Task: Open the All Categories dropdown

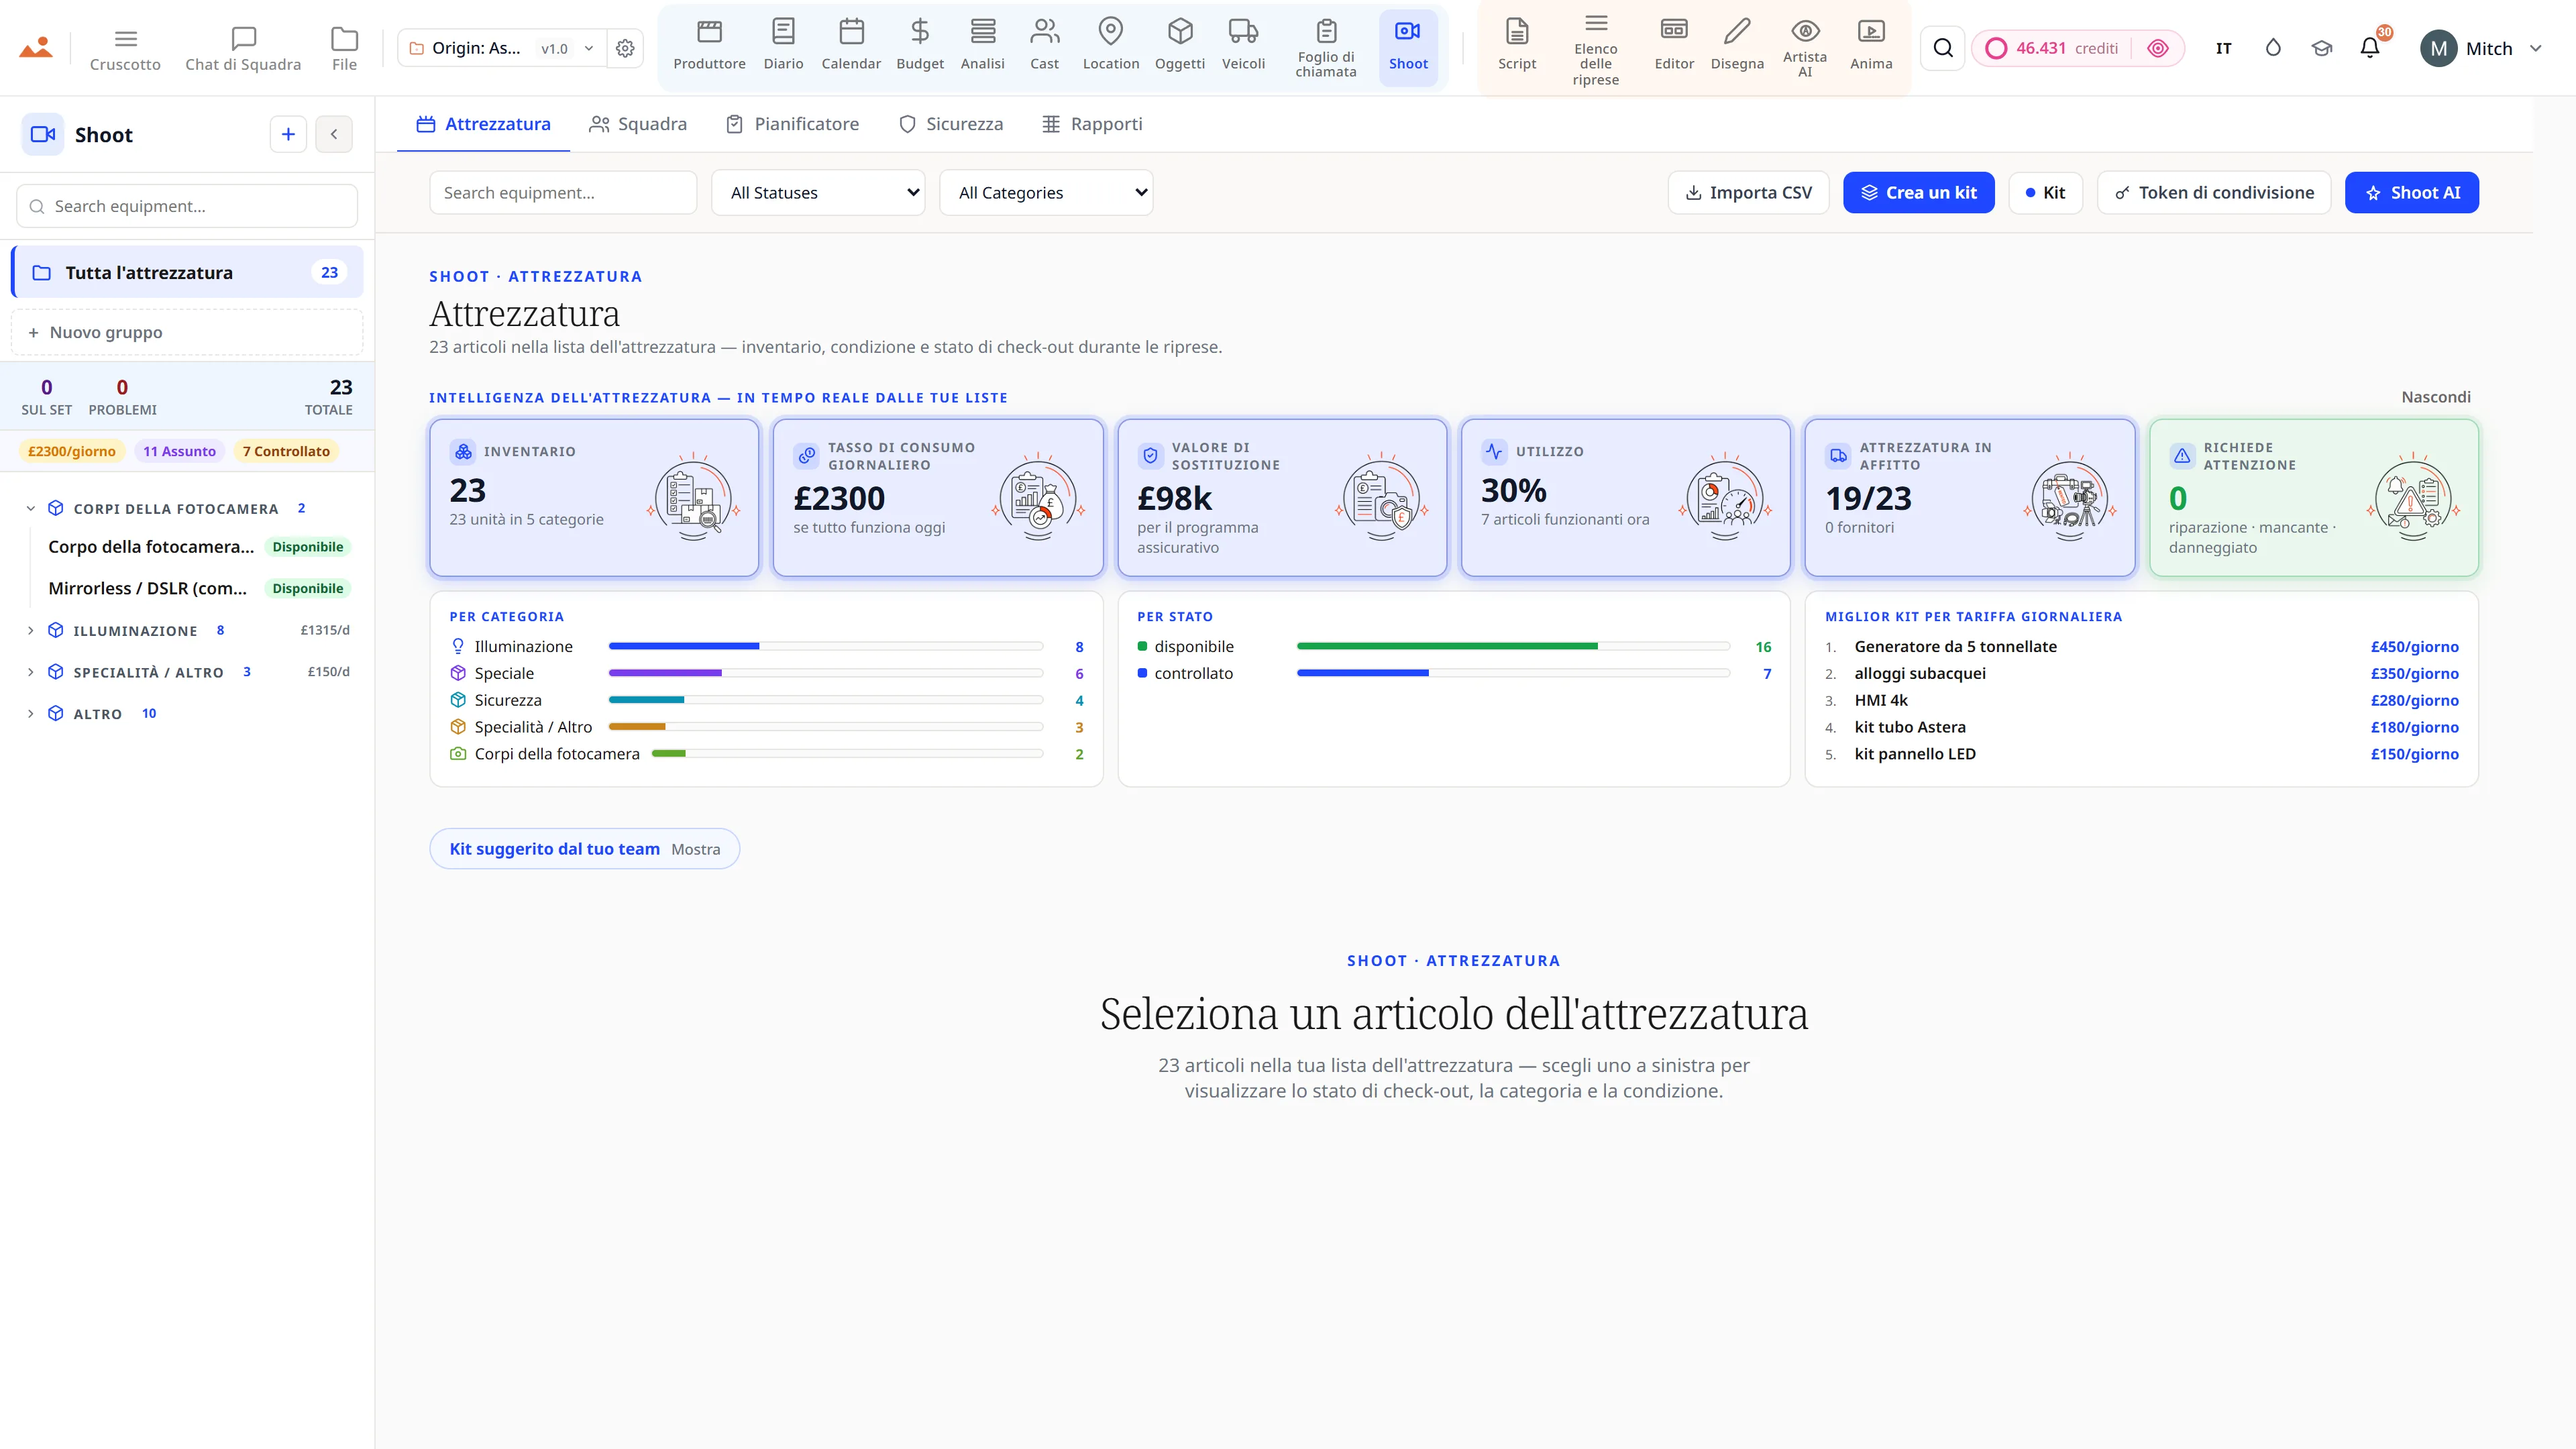Action: [x=1046, y=193]
